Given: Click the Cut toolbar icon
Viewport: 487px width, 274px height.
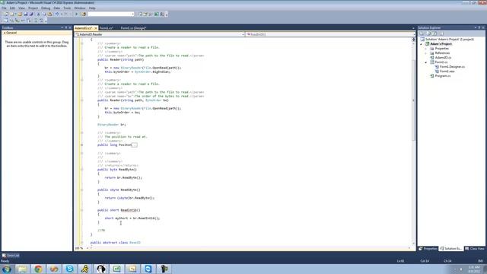Looking at the screenshot, I should tap(39, 14).
